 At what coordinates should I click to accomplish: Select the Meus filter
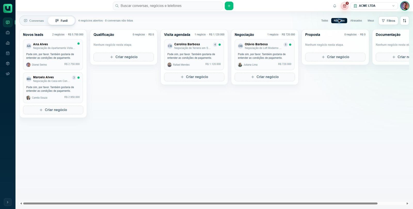[371, 21]
